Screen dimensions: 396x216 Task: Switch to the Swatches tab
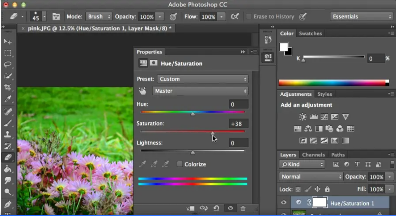[310, 33]
